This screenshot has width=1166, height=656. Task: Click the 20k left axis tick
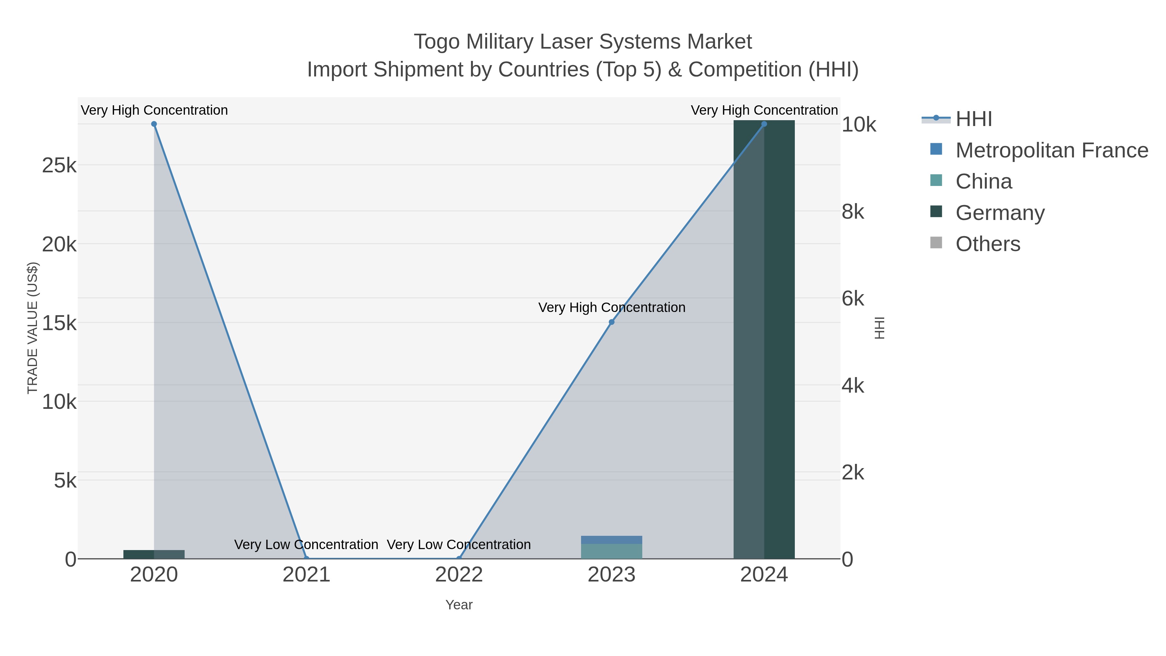tap(59, 245)
